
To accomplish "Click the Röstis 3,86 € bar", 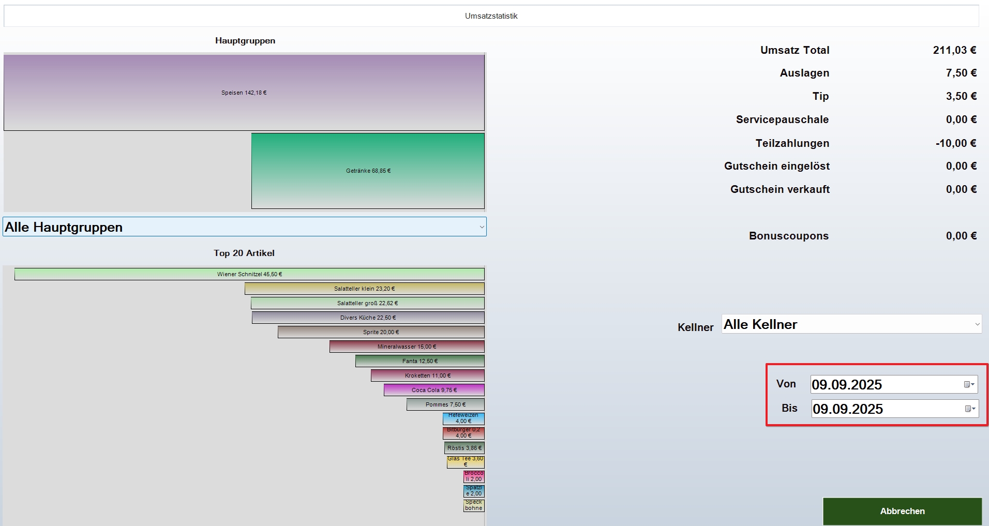I will pyautogui.click(x=464, y=448).
